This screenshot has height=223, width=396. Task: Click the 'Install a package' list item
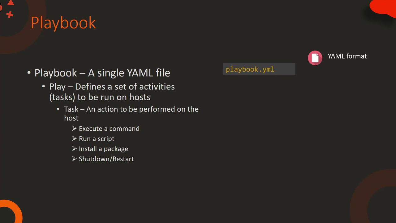click(103, 149)
